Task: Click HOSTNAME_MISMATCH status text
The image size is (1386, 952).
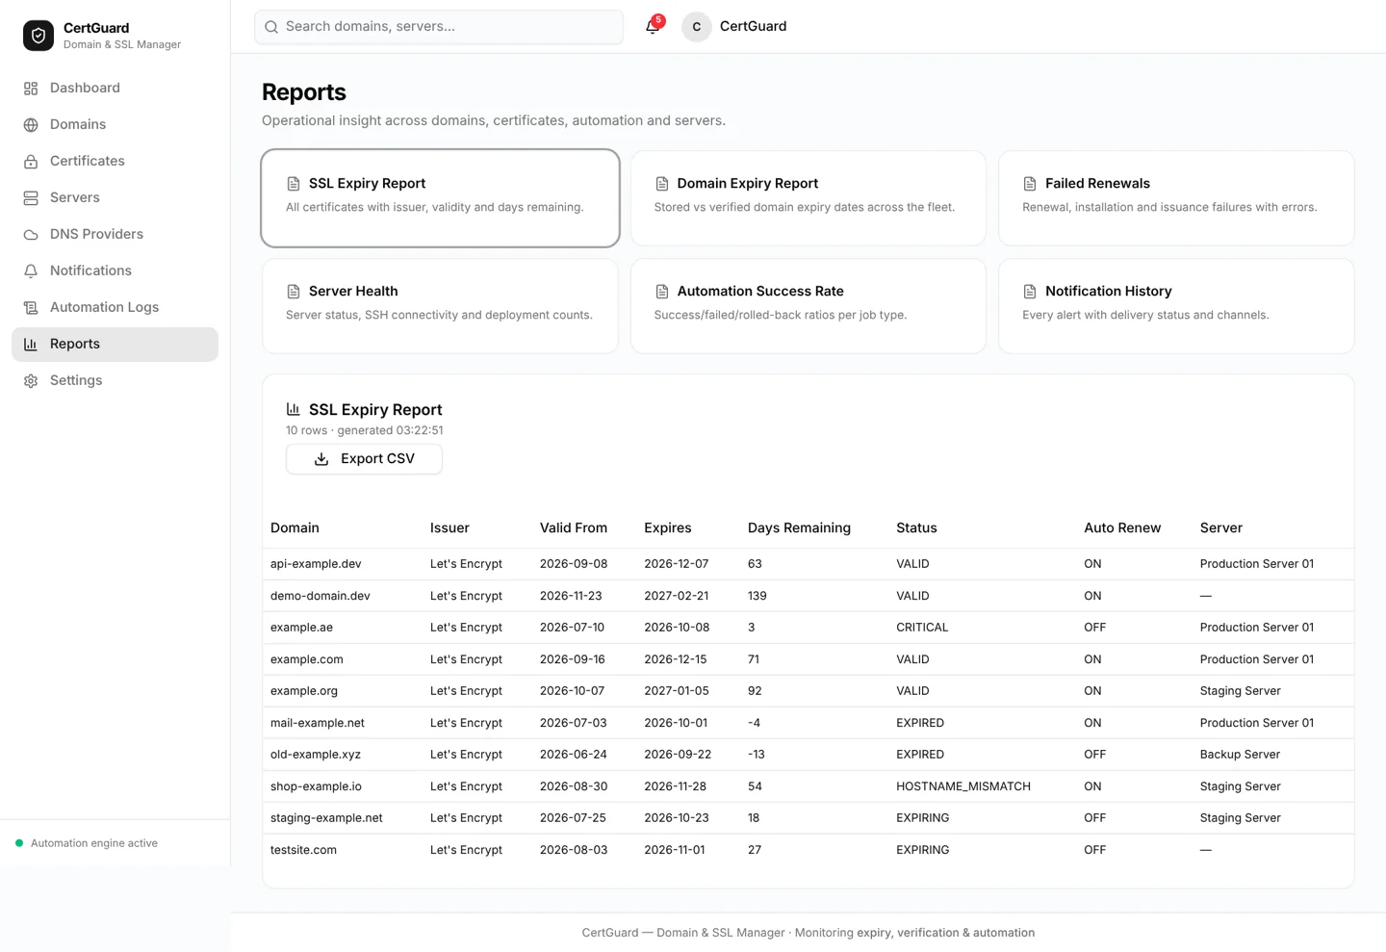Action: [963, 786]
